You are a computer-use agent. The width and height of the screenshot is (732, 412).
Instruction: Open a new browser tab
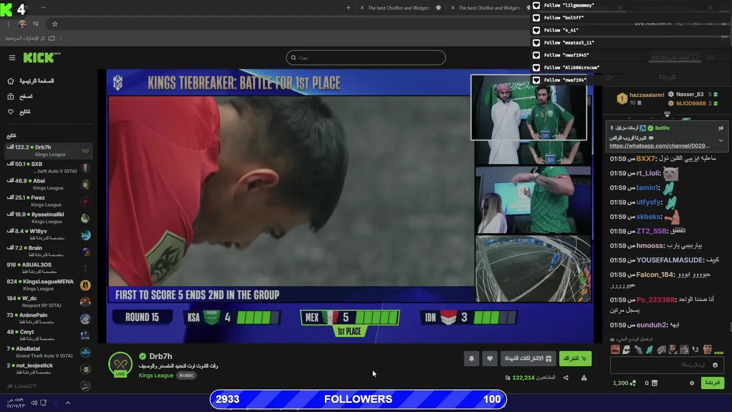click(x=348, y=8)
